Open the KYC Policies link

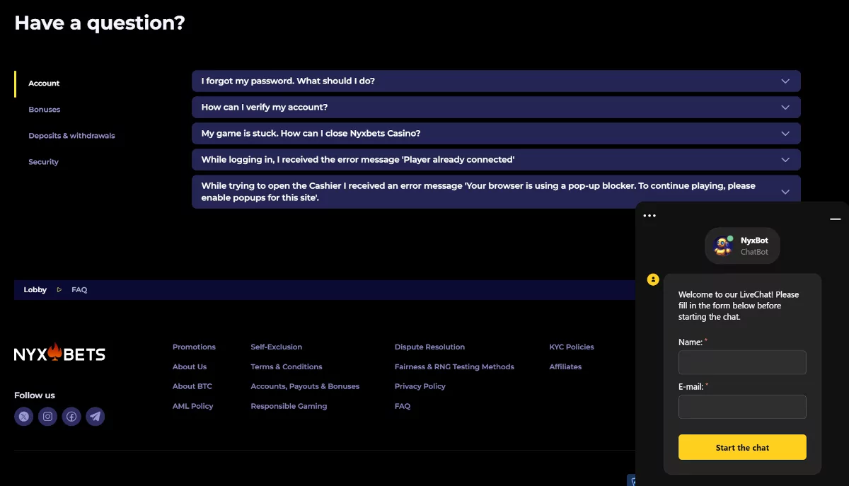pyautogui.click(x=572, y=347)
